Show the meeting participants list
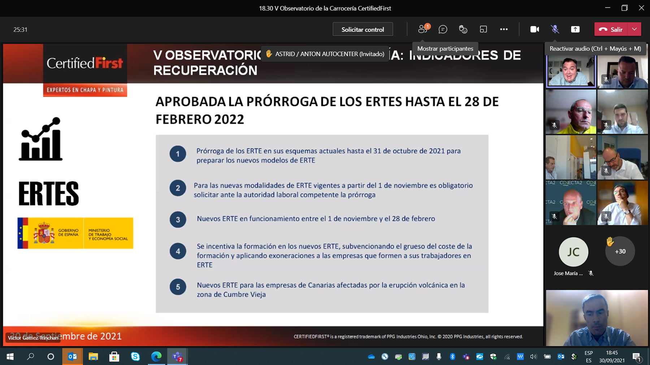The height and width of the screenshot is (365, 650). [422, 30]
